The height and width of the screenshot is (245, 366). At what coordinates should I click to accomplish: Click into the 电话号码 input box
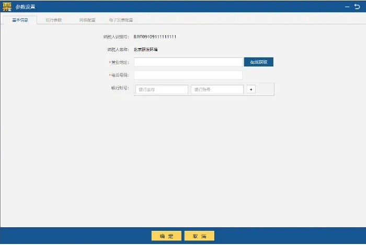[188, 75]
